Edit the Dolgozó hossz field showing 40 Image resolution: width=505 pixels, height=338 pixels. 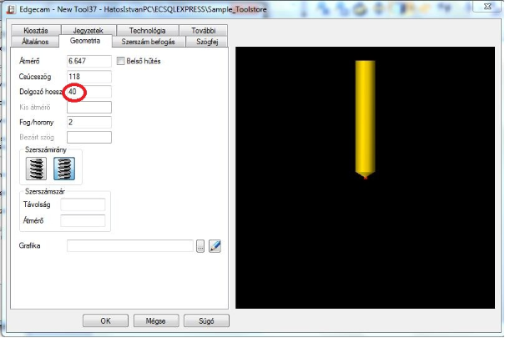(89, 92)
